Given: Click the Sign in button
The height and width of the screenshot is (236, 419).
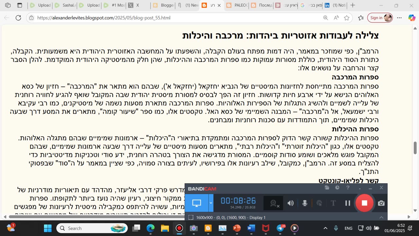Looking at the screenshot, I should coord(380,18).
